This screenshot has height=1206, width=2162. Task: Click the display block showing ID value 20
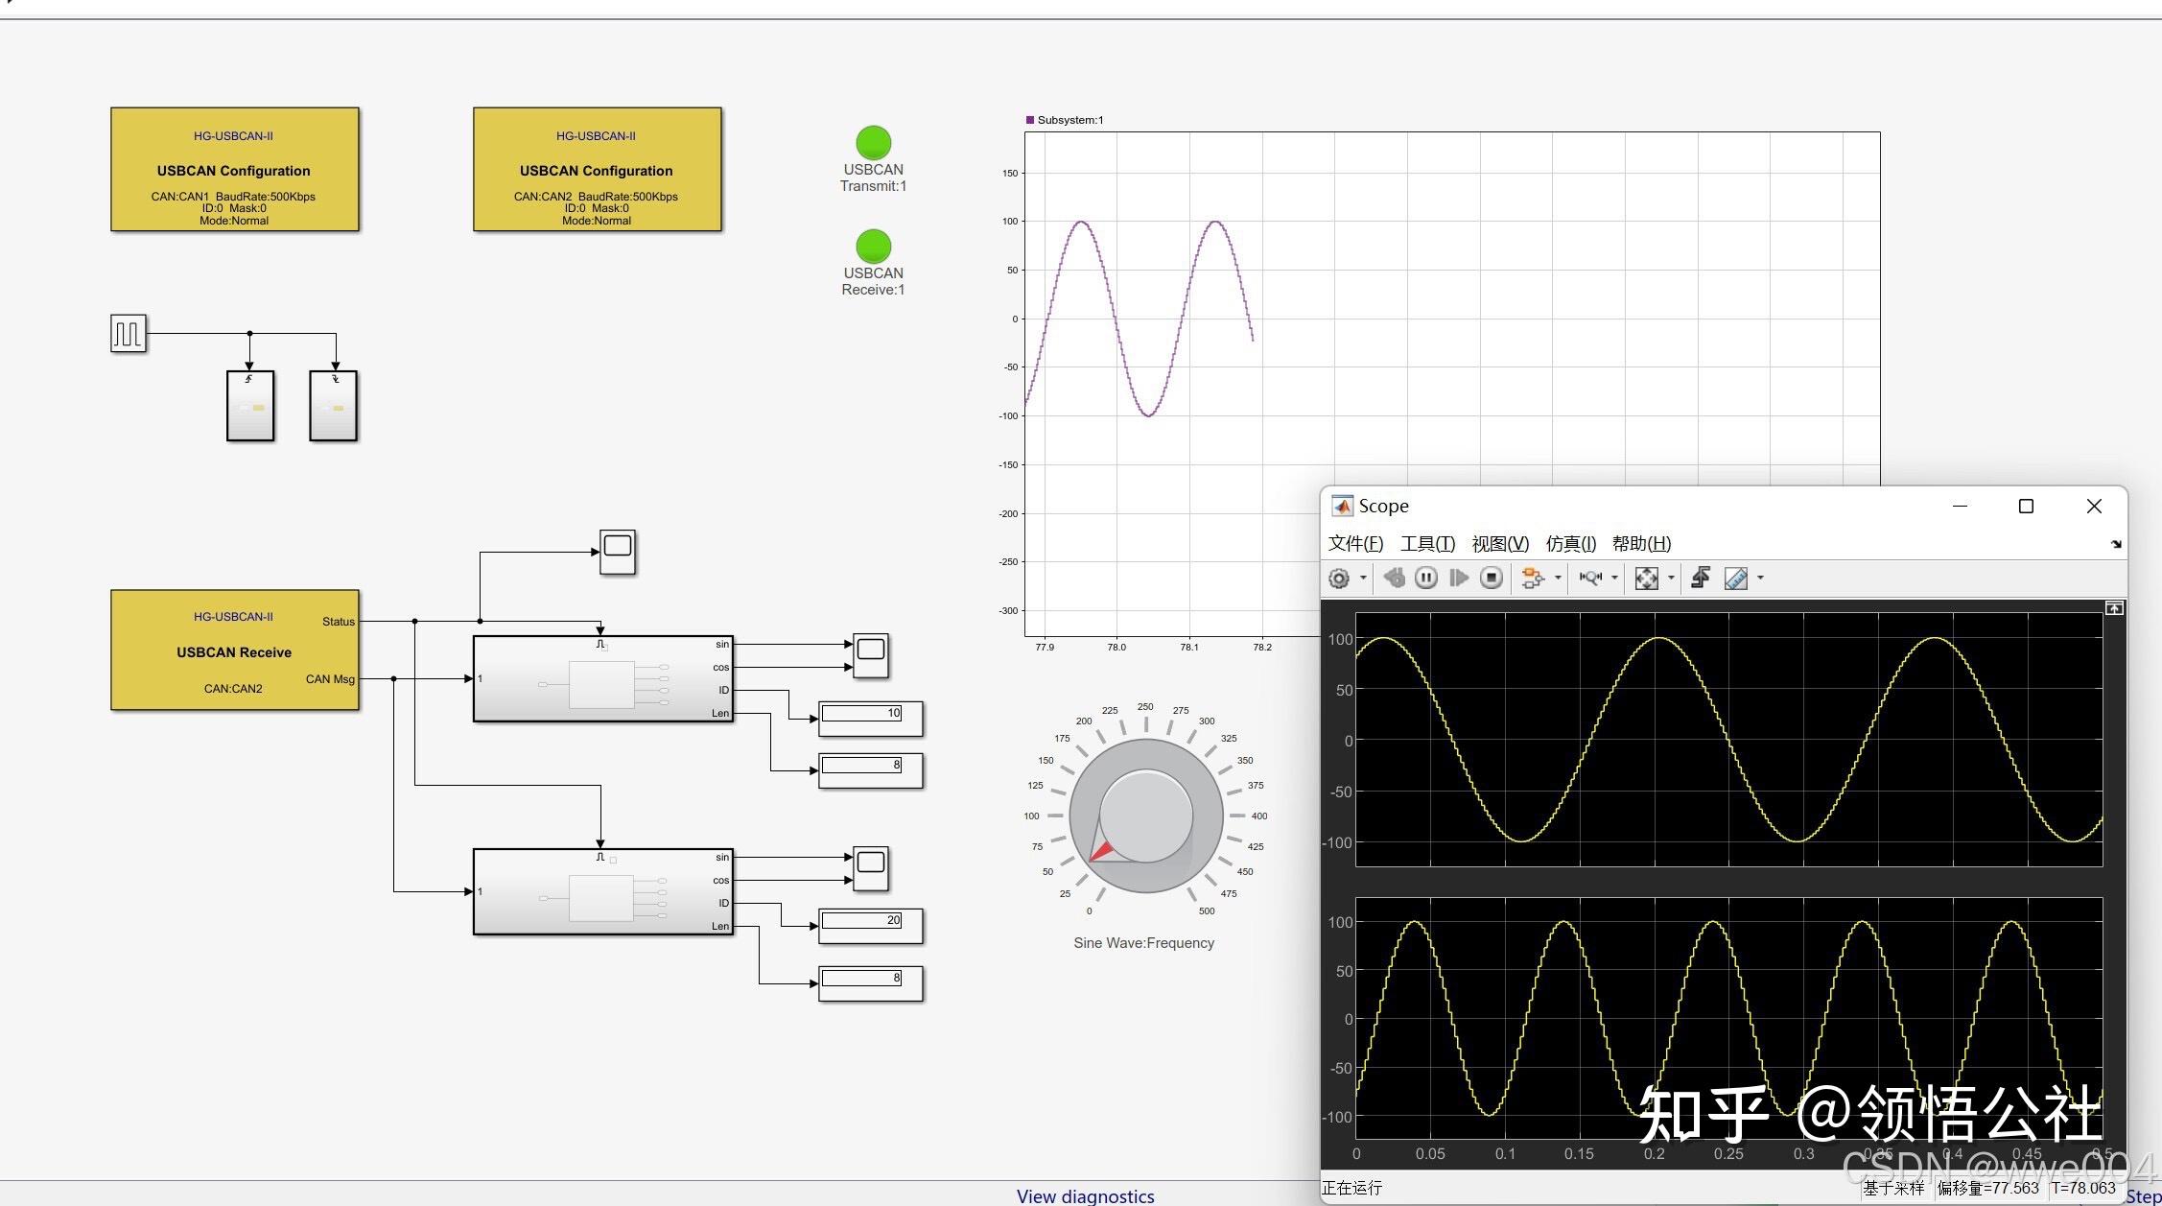coord(871,926)
